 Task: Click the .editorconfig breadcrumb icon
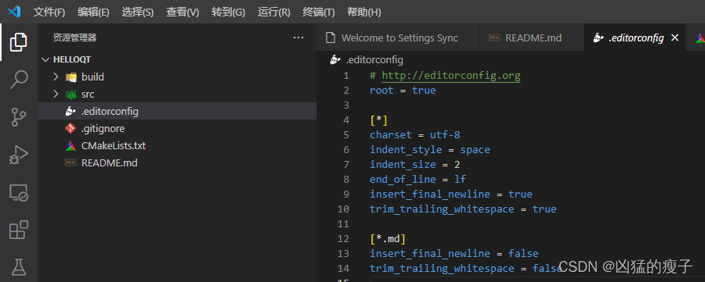tap(335, 59)
